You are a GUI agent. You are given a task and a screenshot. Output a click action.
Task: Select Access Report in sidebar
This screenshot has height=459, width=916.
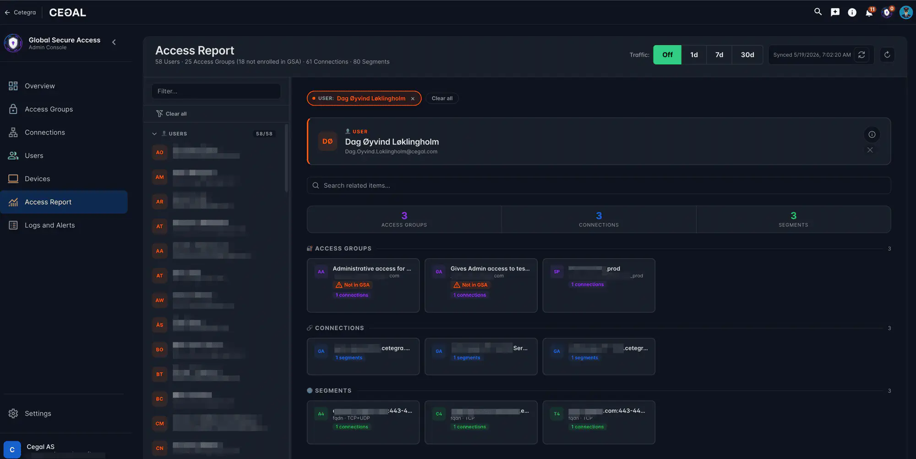(x=64, y=202)
